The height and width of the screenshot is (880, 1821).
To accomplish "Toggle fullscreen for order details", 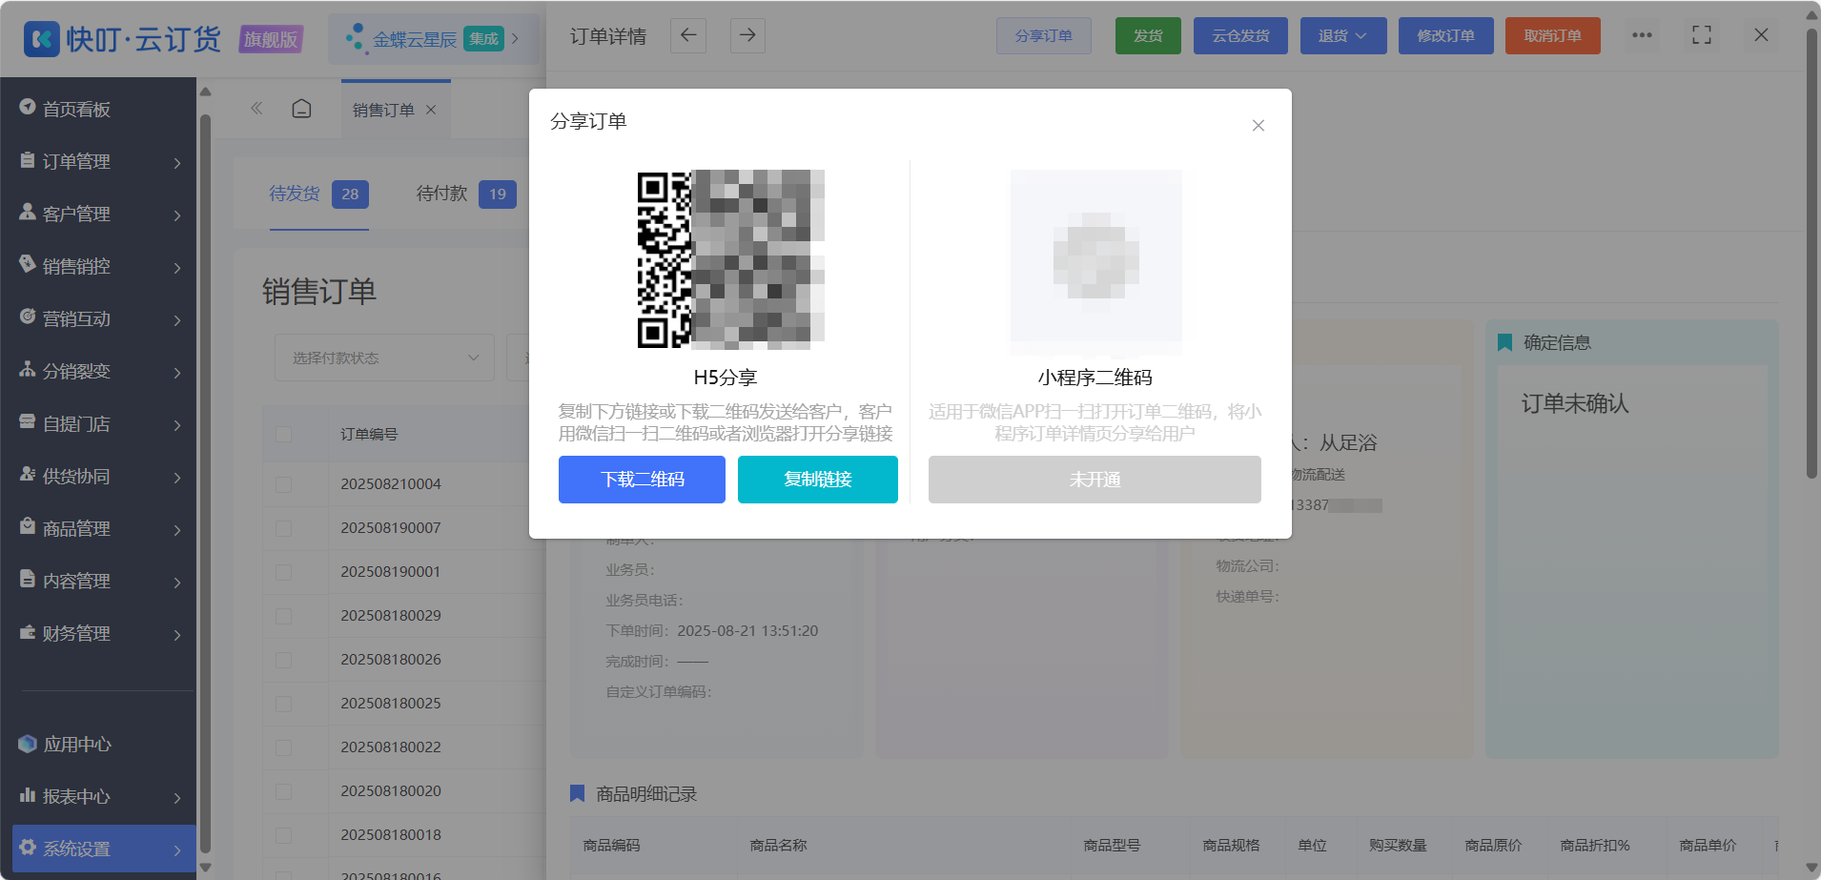I will click(1702, 35).
